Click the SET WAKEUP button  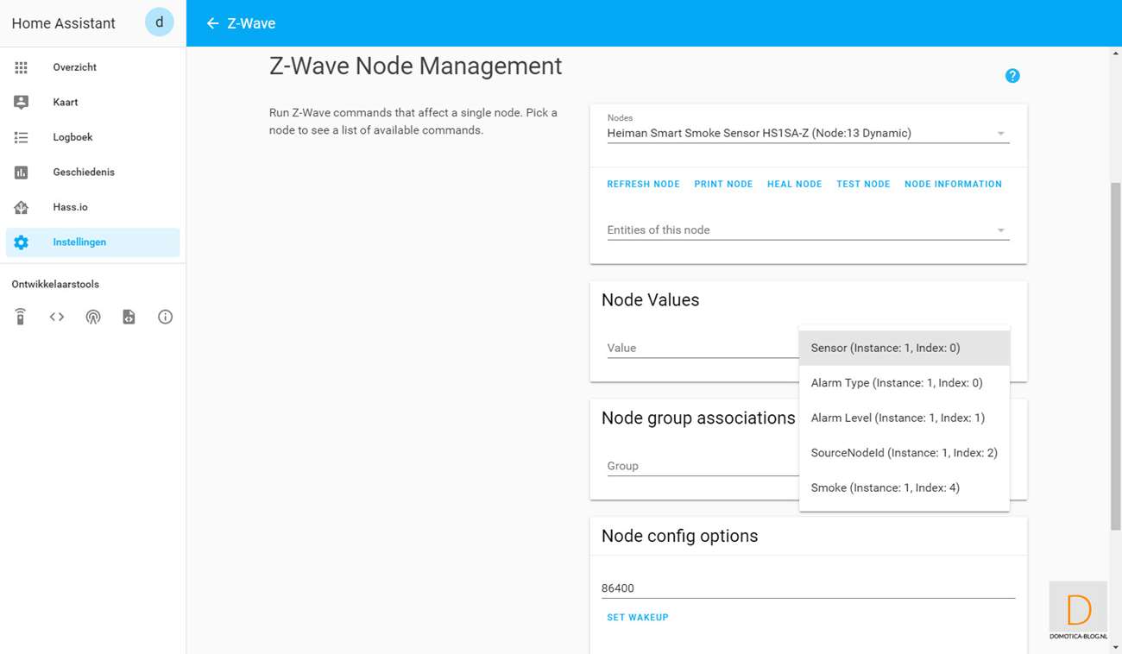637,618
